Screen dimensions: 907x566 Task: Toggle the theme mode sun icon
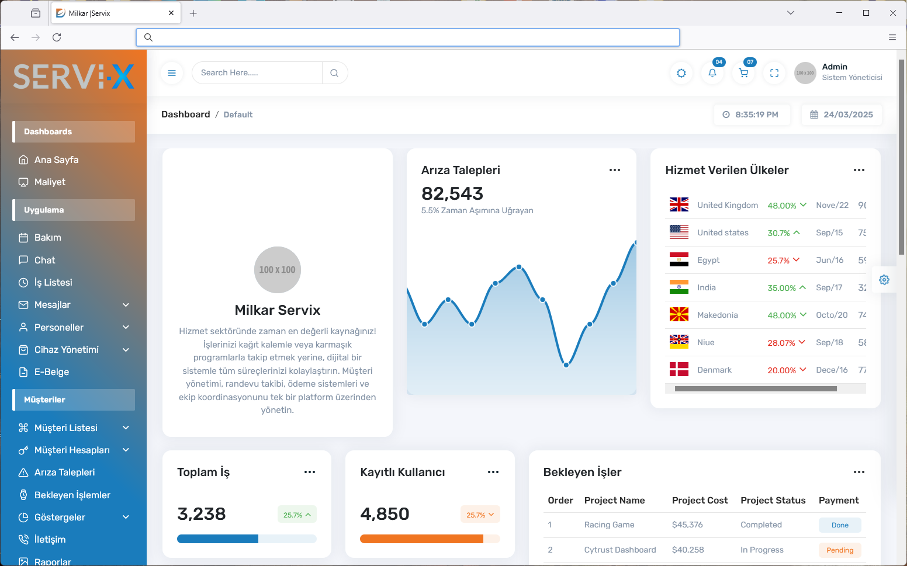pyautogui.click(x=681, y=73)
